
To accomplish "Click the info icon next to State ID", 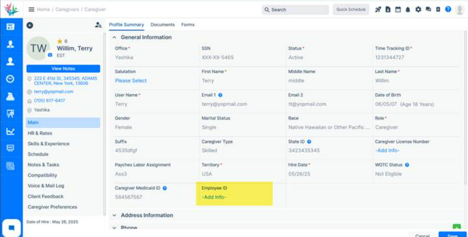I will [x=309, y=142].
